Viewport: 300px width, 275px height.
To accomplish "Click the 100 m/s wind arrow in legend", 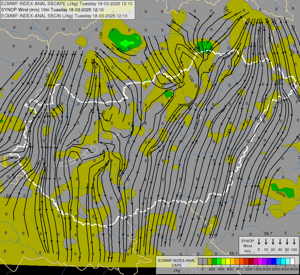I will 294,242.
